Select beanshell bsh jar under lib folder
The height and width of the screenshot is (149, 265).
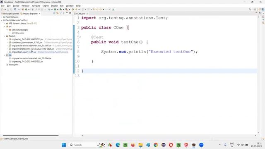(x=31, y=58)
